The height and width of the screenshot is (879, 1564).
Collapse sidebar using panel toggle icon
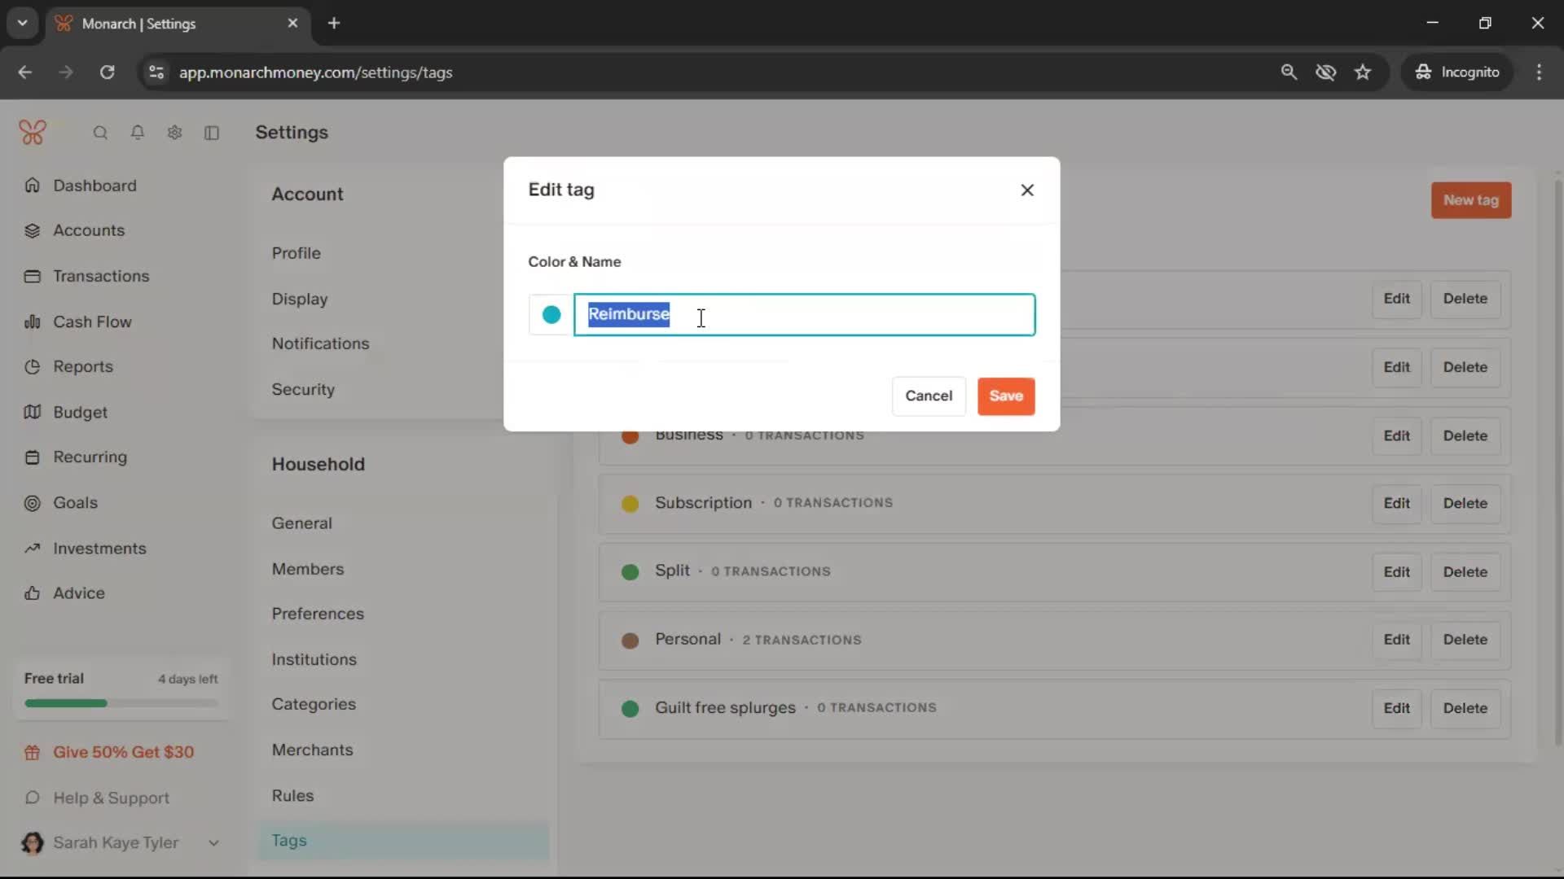pos(212,133)
